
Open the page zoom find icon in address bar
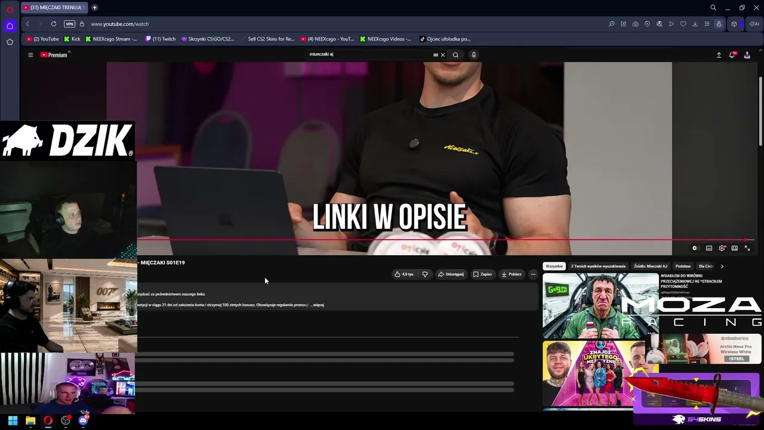coord(612,24)
